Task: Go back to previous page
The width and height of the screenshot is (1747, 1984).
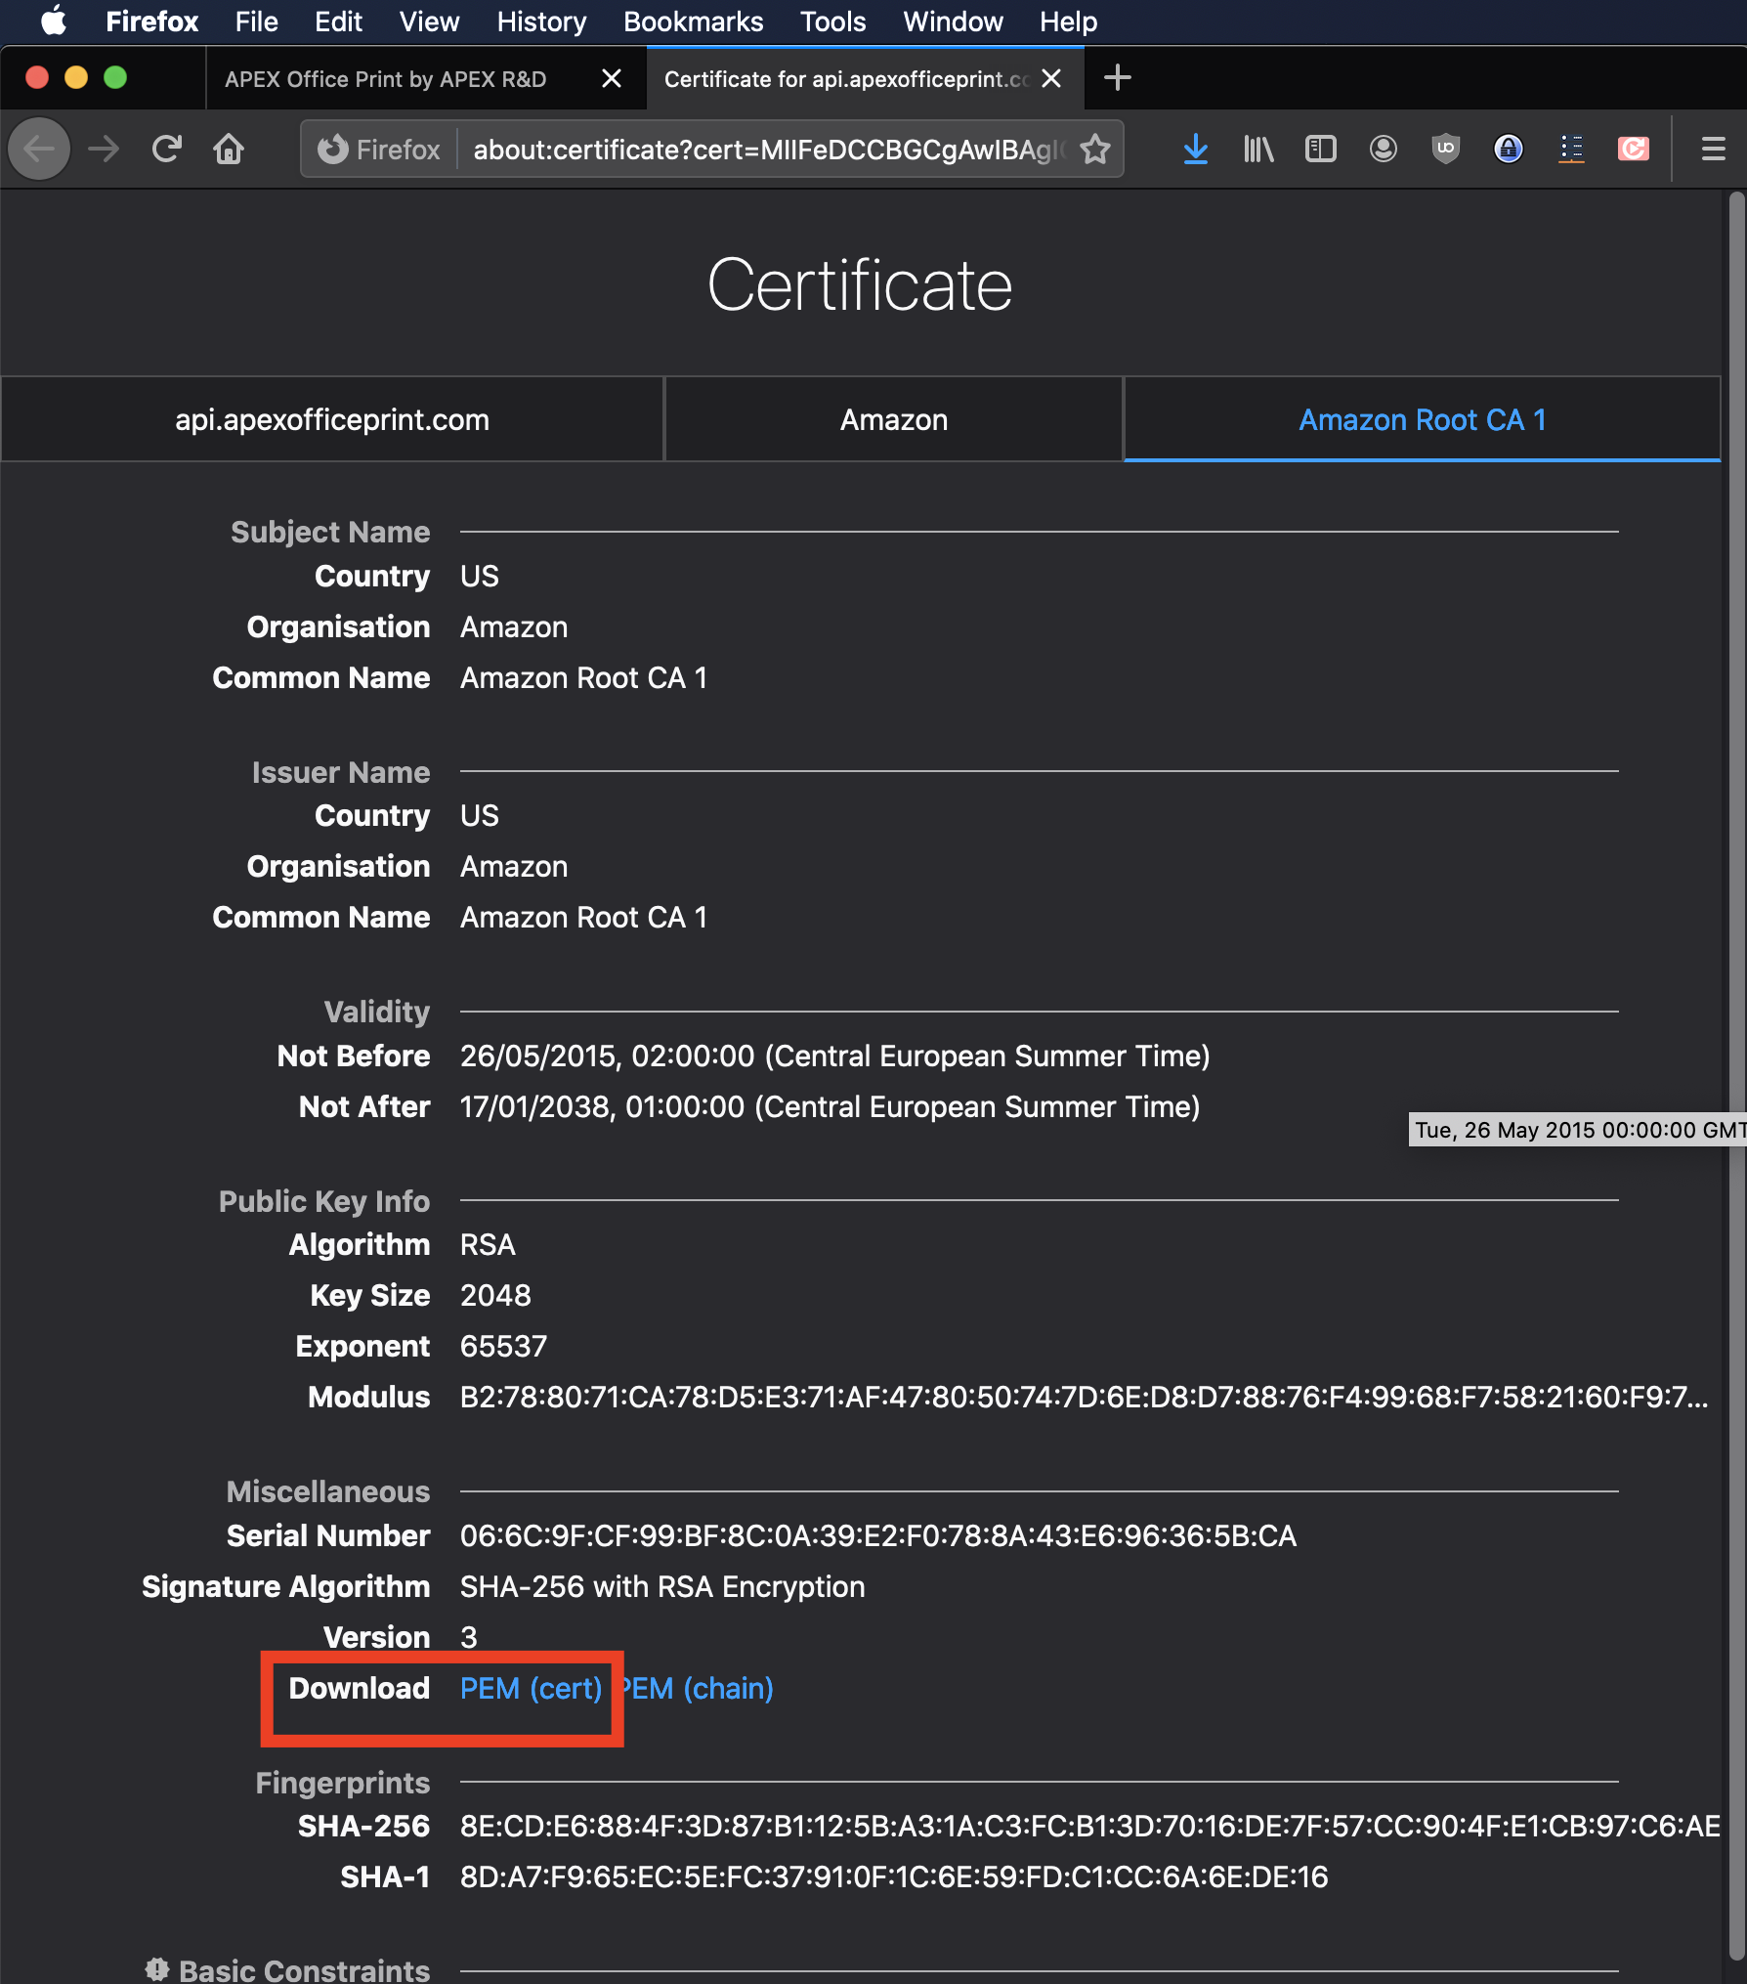Action: coord(39,149)
